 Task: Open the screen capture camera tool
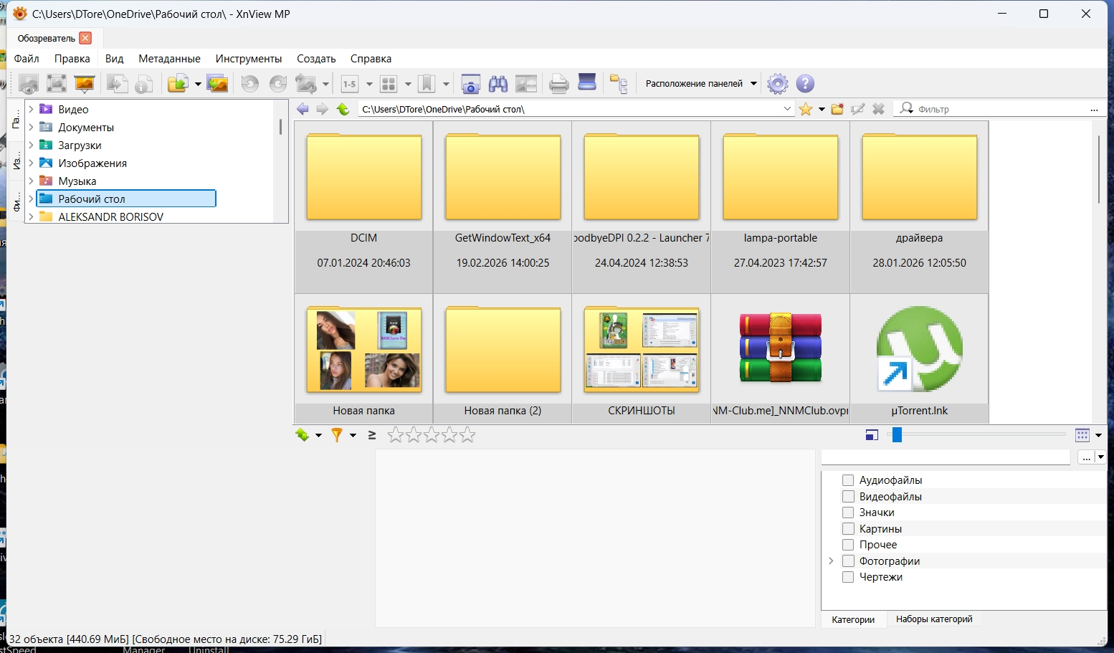[470, 84]
